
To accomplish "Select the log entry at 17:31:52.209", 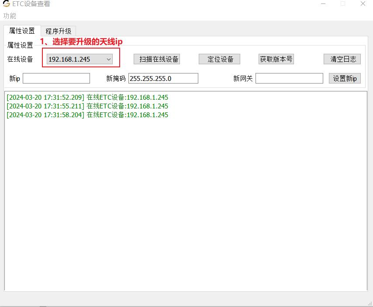I will click(87, 98).
